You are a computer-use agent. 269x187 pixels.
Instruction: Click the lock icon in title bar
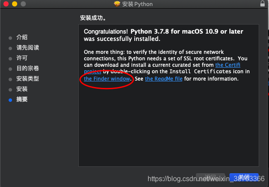pos(262,3)
